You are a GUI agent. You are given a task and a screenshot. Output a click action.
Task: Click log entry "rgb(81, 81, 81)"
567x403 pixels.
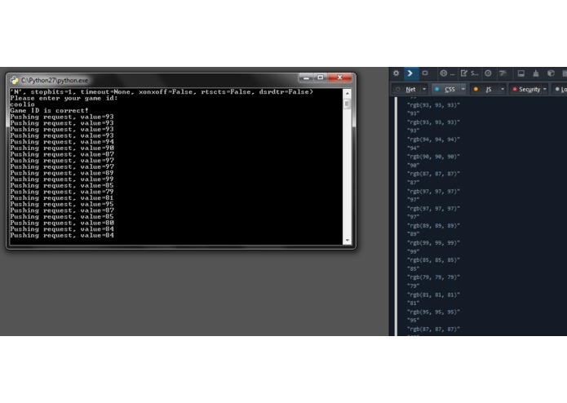tap(433, 294)
